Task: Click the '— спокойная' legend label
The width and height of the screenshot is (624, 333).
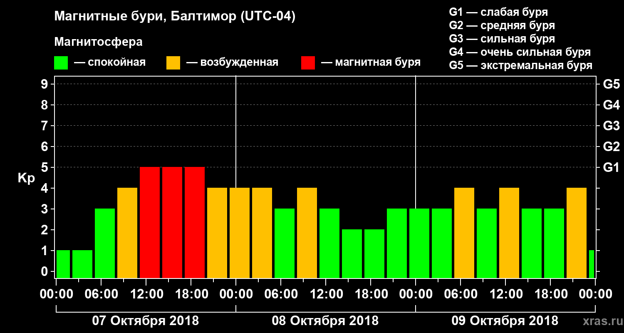Action: coord(110,63)
